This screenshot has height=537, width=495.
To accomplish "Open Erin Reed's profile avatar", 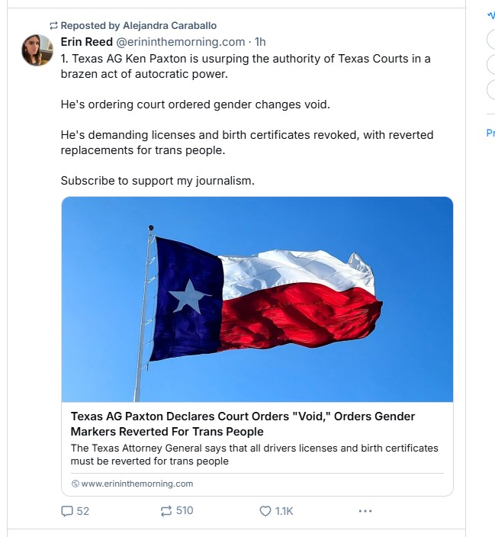I will click(x=37, y=50).
